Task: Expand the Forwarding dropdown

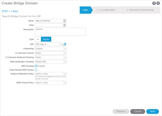Action: tap(65, 49)
